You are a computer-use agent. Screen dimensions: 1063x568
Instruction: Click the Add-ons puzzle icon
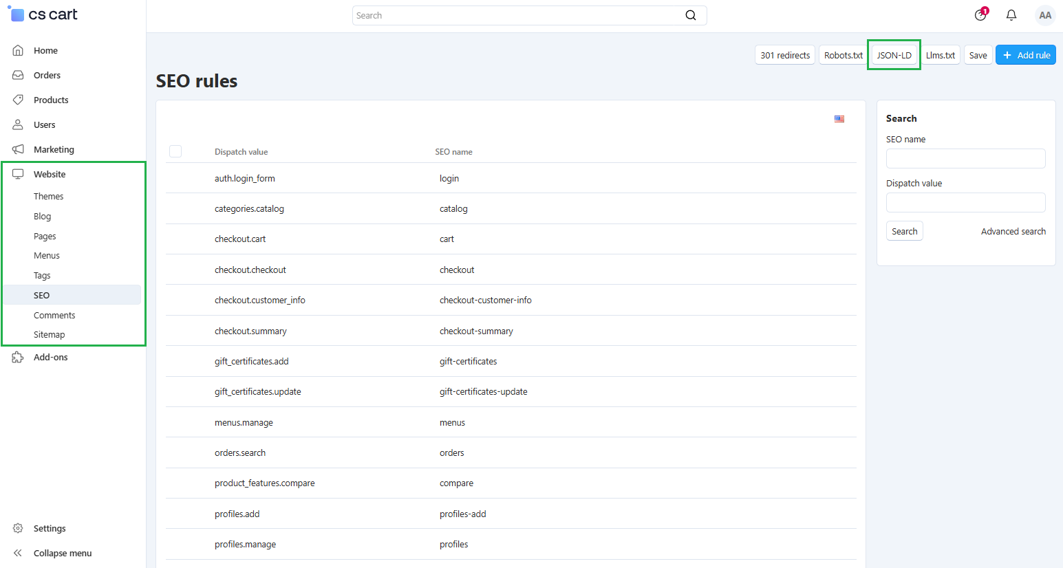click(18, 357)
